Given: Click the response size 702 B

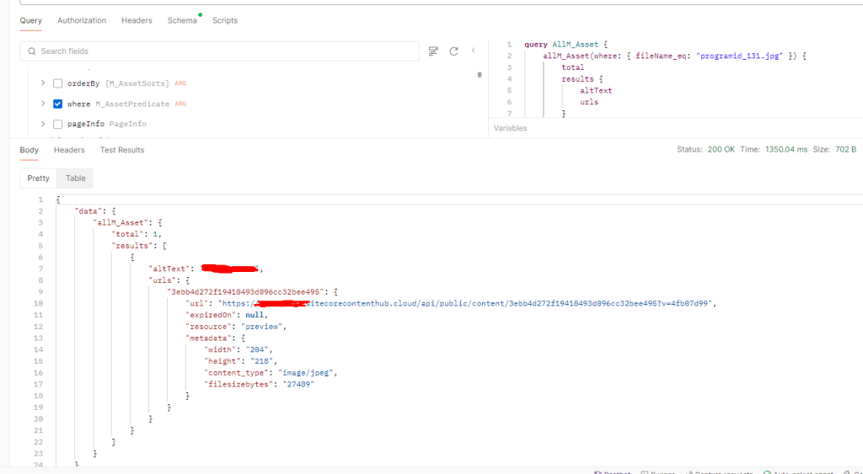Looking at the screenshot, I should tap(844, 150).
